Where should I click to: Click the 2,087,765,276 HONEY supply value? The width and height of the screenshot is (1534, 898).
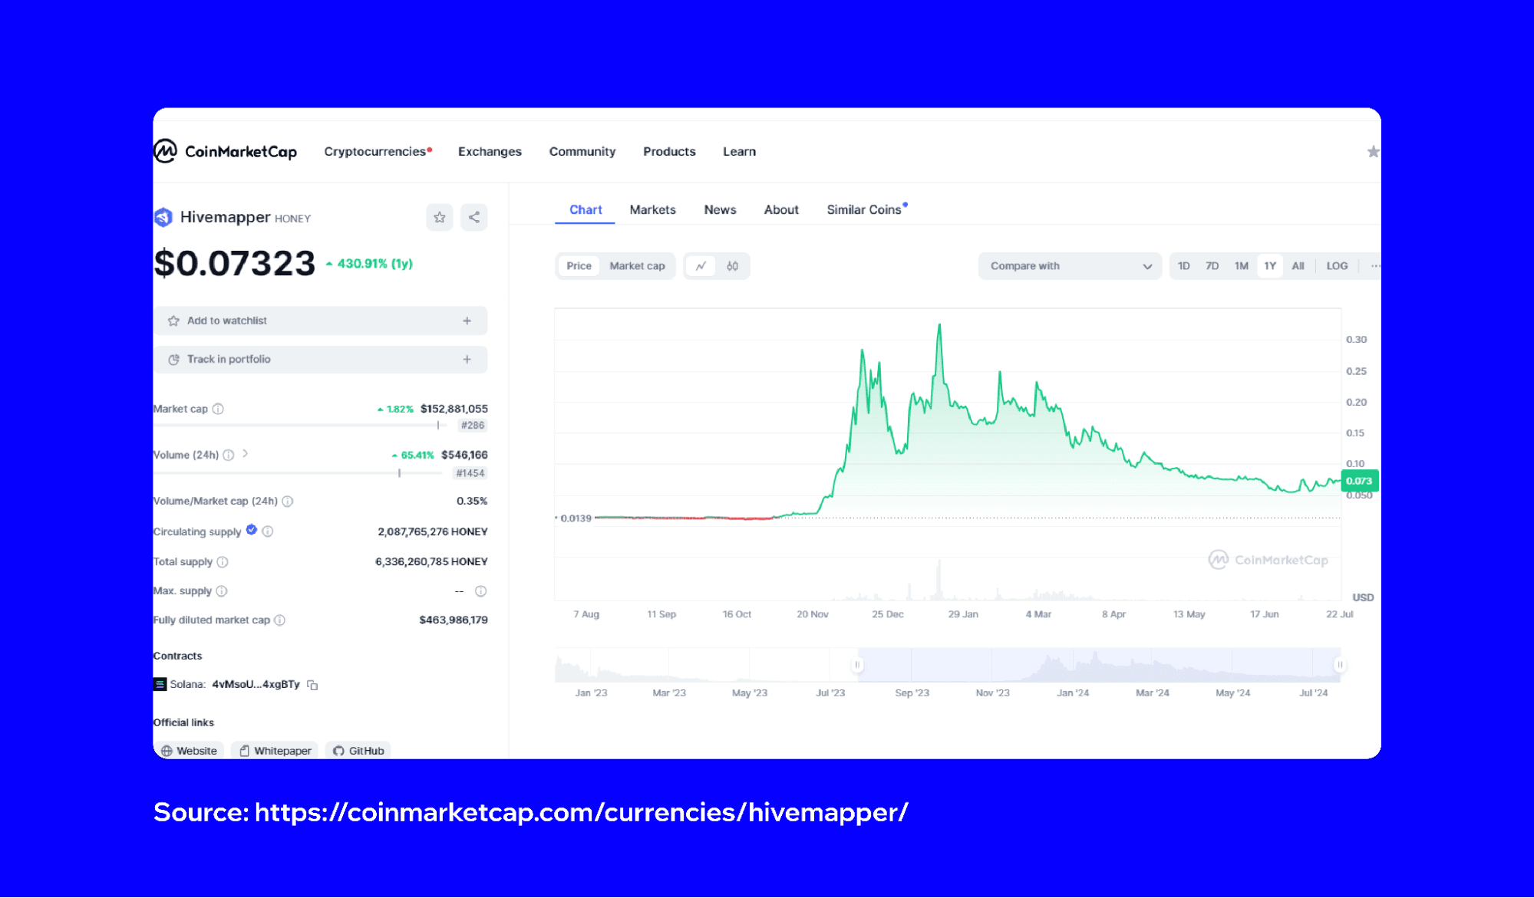coord(432,531)
